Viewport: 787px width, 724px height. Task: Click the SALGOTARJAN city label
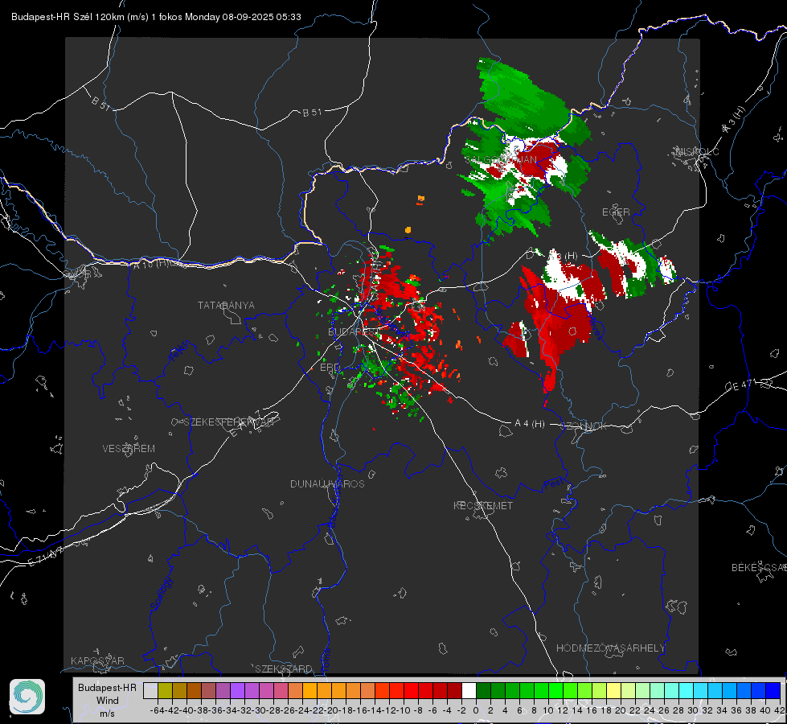501,160
